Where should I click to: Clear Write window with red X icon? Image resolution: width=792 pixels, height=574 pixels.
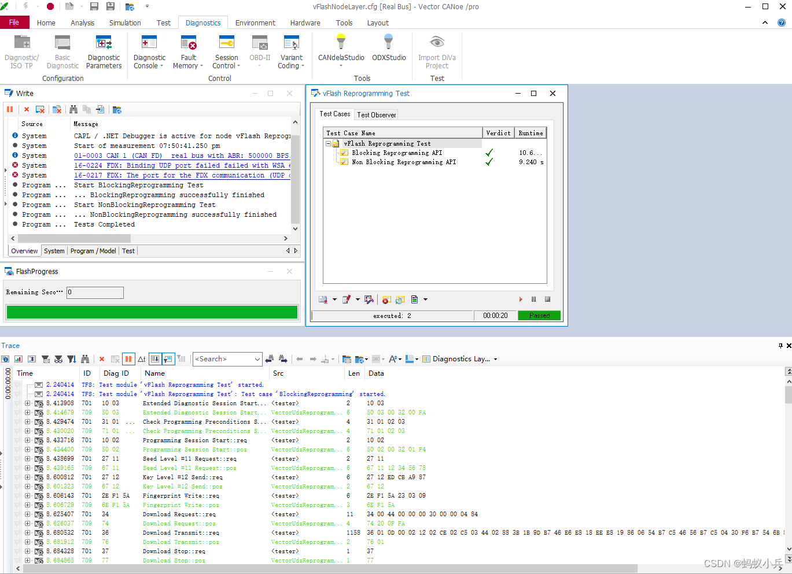click(x=26, y=109)
